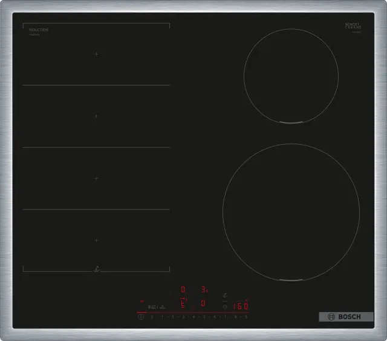Select power level 0 on the slider

pyautogui.click(x=152, y=317)
